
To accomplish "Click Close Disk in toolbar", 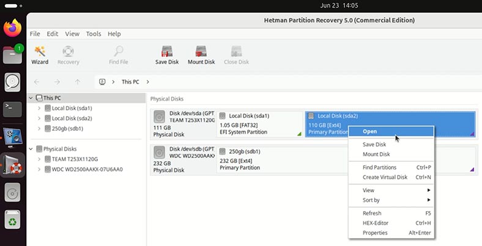I will (x=236, y=55).
